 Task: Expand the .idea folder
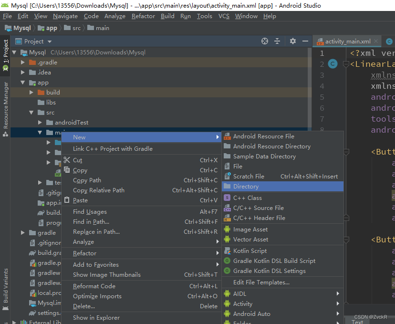tap(23, 73)
